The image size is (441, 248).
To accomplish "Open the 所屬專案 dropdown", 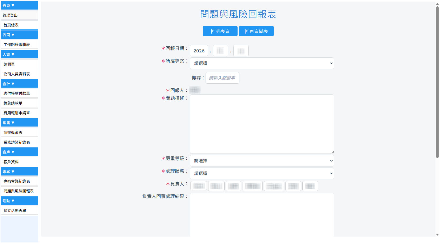I will [x=262, y=63].
